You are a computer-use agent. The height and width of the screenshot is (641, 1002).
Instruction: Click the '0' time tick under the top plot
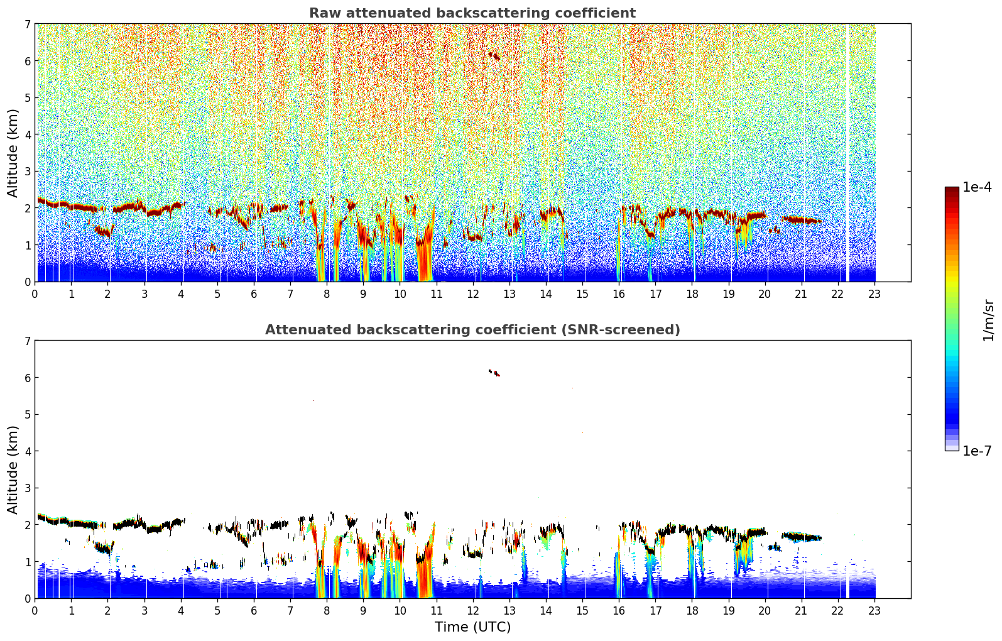click(x=35, y=293)
